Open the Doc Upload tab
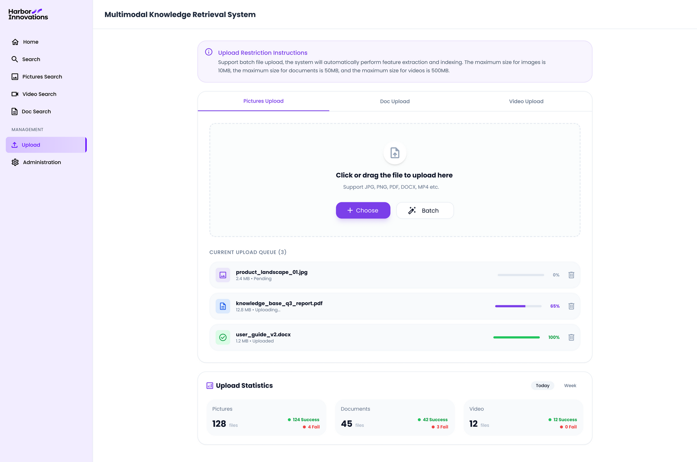This screenshot has width=697, height=462. (x=395, y=101)
